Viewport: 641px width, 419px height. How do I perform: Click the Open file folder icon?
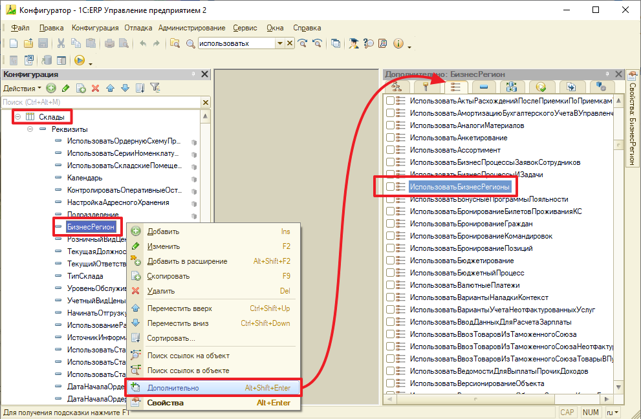click(x=28, y=43)
